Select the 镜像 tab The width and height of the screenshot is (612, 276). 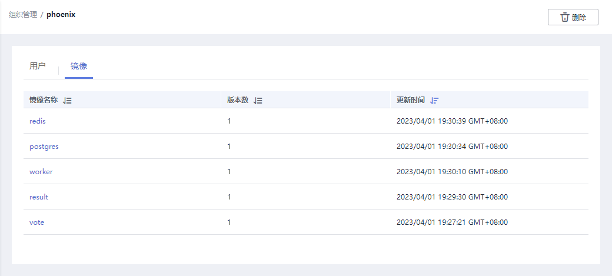79,66
